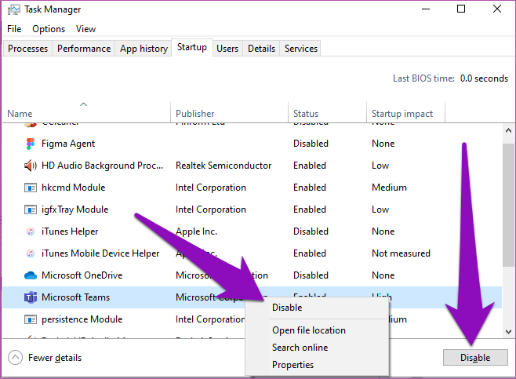Click the scrollbar down arrow
The width and height of the screenshot is (516, 379).
point(508,332)
